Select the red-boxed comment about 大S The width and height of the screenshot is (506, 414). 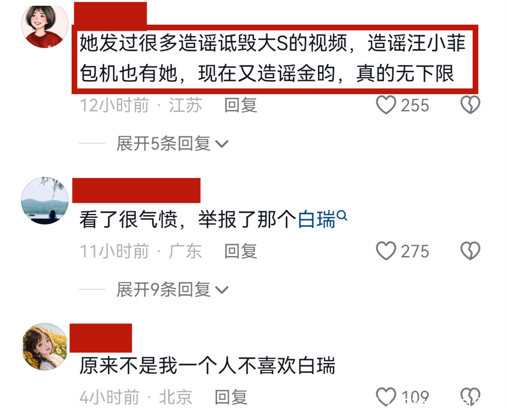[x=275, y=59]
